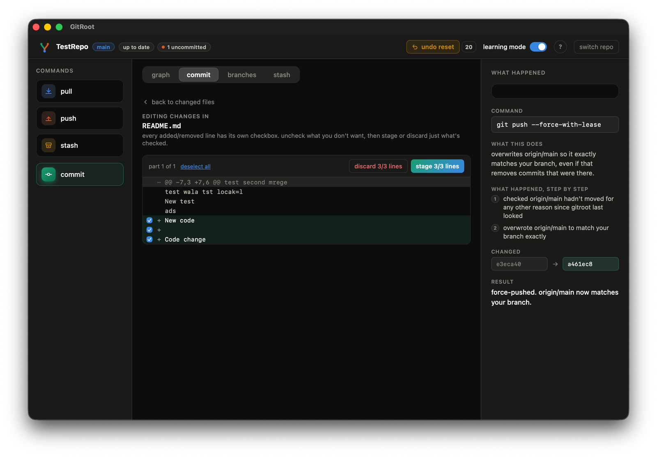Select the commit command in sidebar
Screen dimensions: 657x457
pyautogui.click(x=80, y=174)
